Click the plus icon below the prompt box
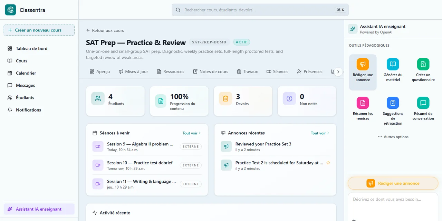This screenshot has height=221, width=442. click(354, 219)
